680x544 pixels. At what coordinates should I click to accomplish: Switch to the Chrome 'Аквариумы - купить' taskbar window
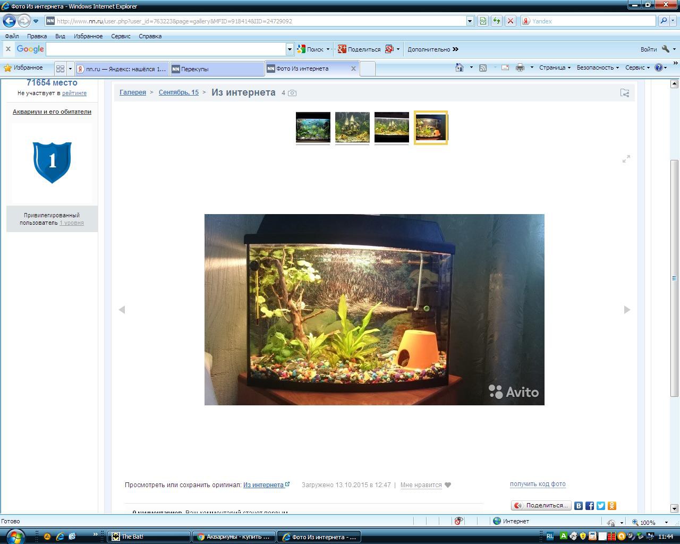click(234, 537)
